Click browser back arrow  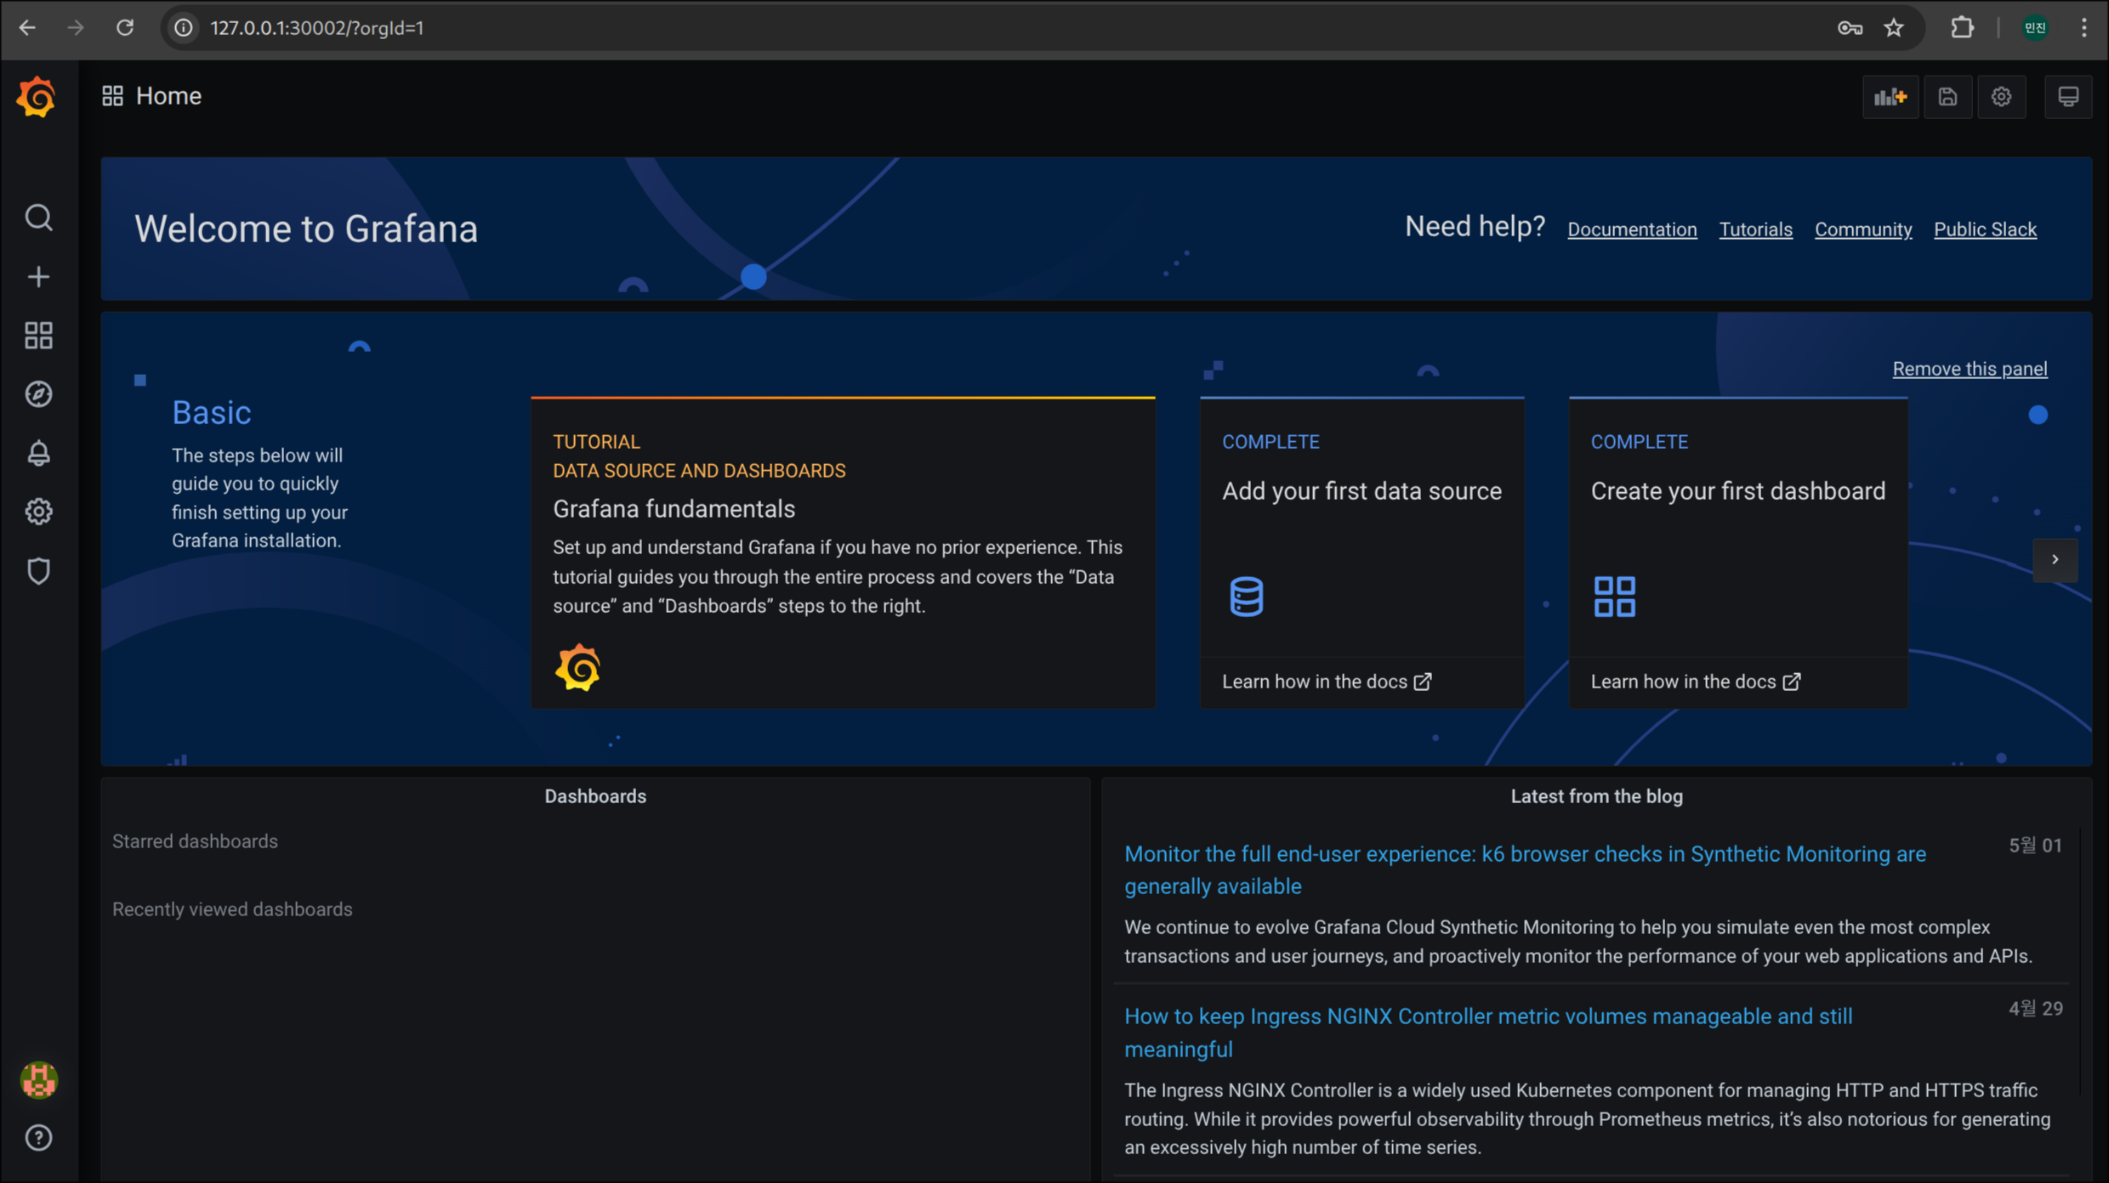[x=27, y=28]
